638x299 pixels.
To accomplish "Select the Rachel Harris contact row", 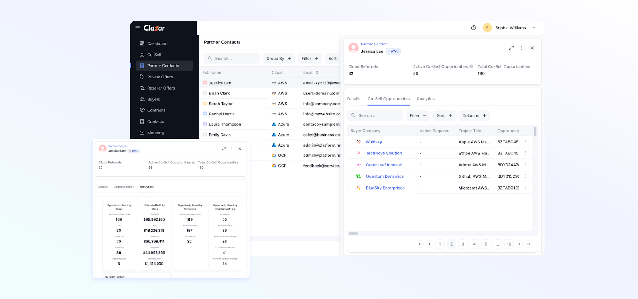I will (270, 114).
